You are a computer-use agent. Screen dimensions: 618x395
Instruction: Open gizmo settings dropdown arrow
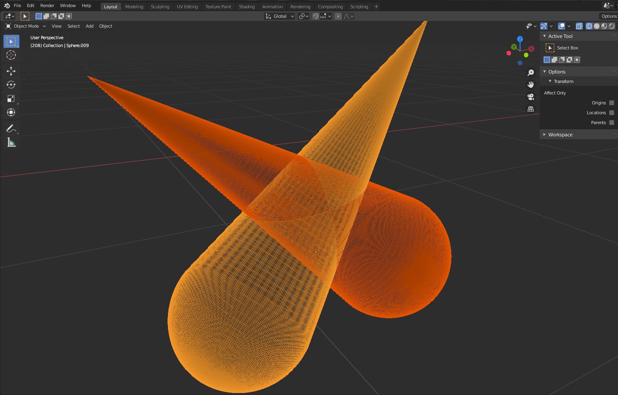551,26
